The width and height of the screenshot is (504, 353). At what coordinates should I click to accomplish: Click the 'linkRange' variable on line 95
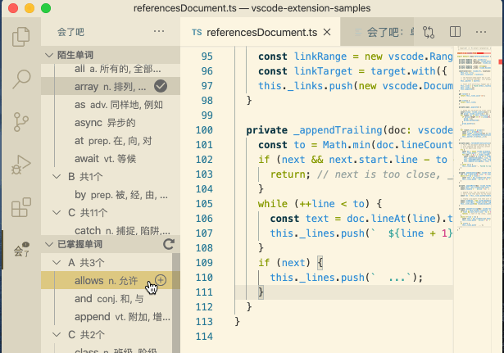pyautogui.click(x=320, y=57)
